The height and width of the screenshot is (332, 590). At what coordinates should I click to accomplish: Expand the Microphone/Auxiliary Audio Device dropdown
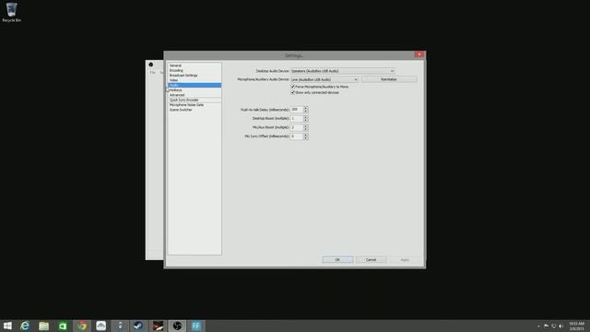tap(324, 79)
